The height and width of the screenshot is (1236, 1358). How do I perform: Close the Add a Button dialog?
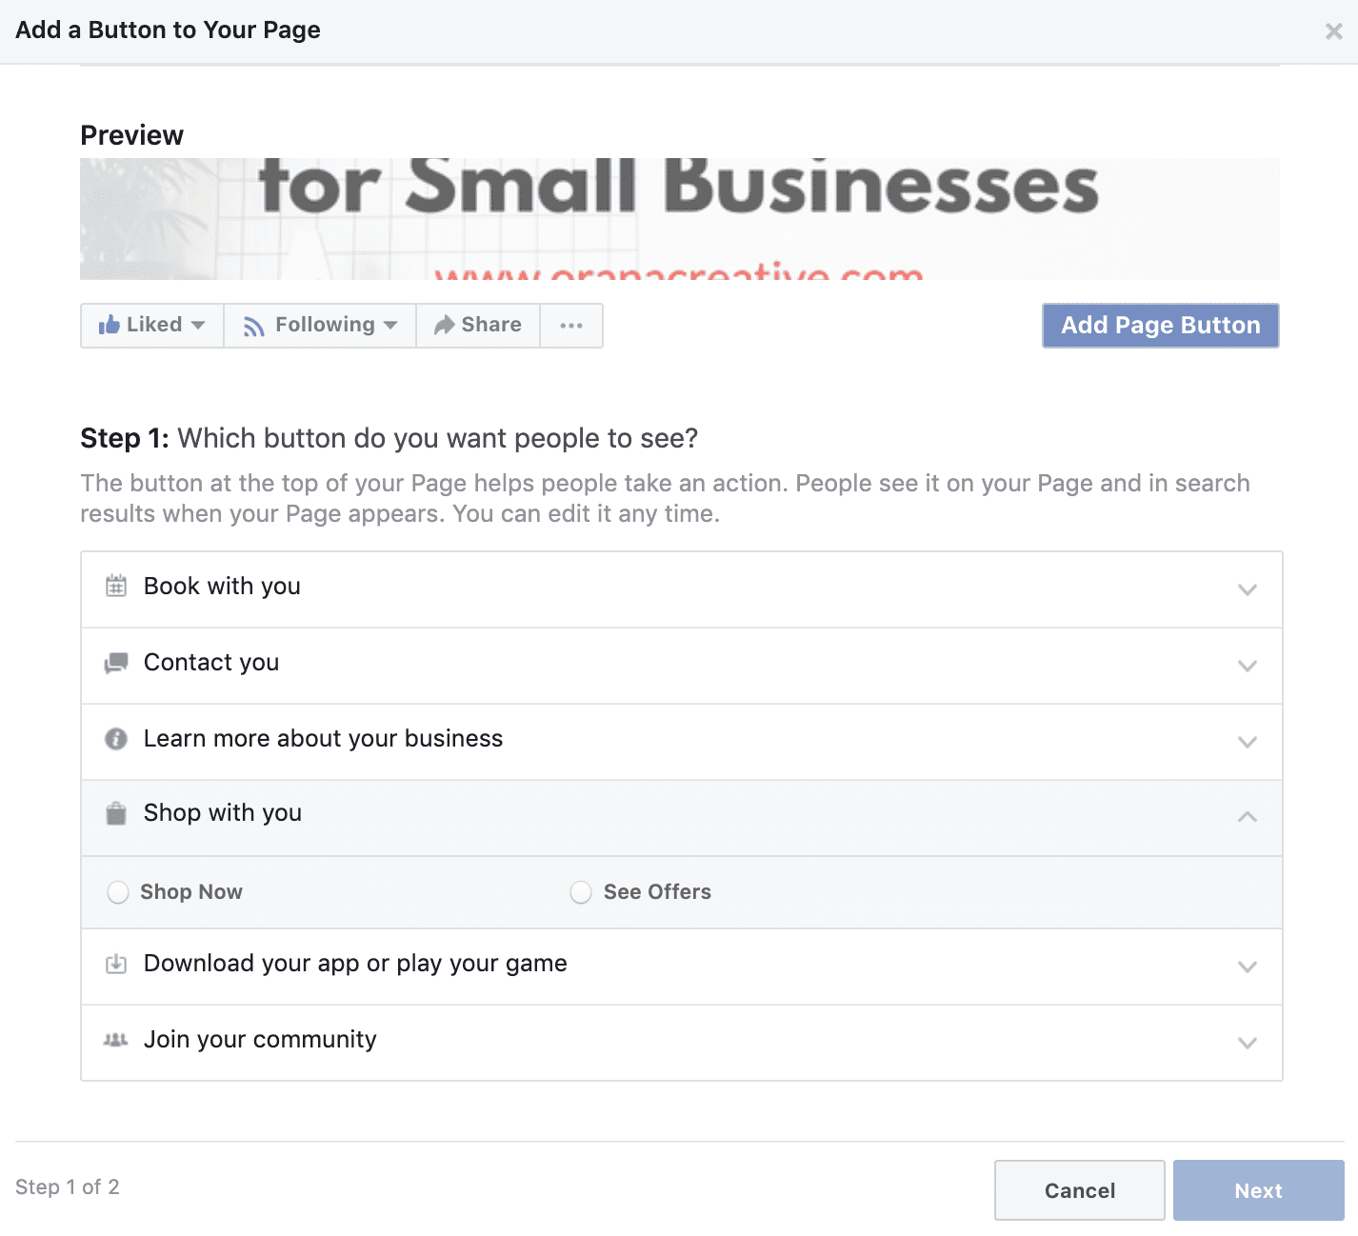click(x=1333, y=30)
